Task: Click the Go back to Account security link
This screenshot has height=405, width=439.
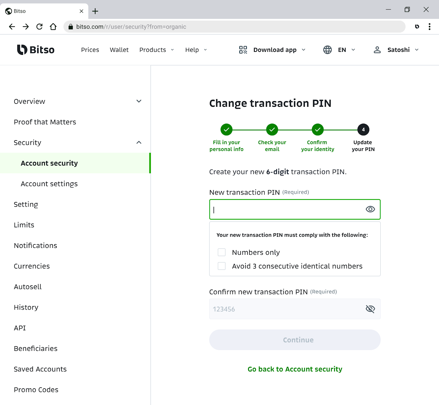Action: pyautogui.click(x=295, y=369)
